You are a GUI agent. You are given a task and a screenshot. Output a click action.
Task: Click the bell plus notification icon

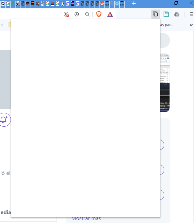[4, 120]
